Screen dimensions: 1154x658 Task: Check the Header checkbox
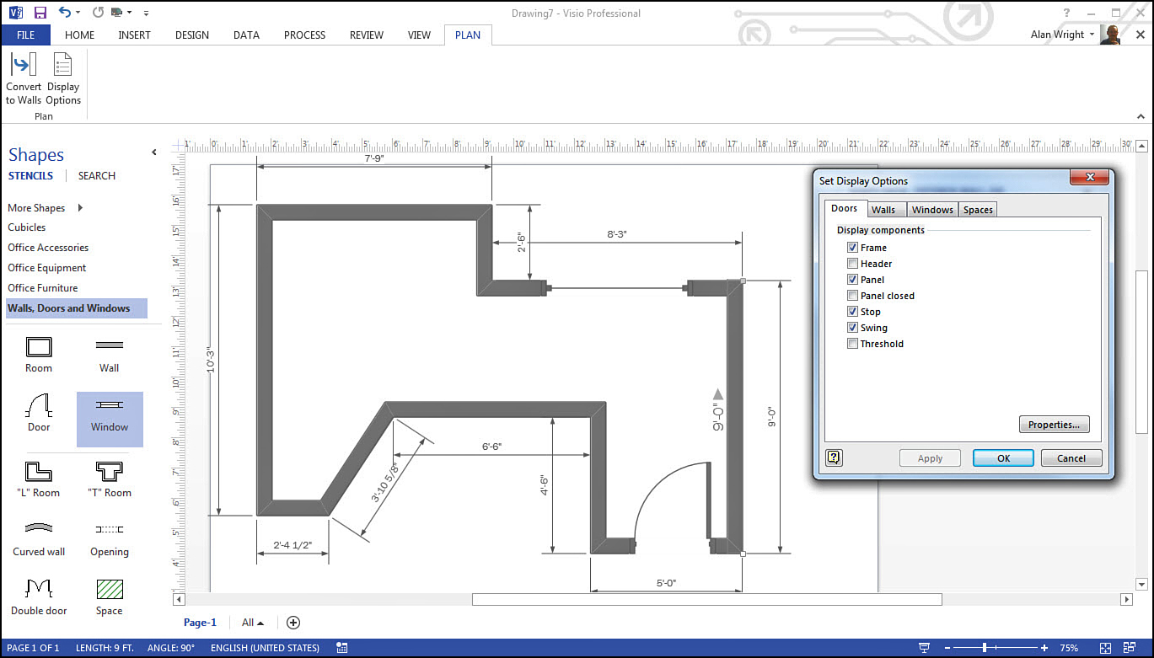tap(853, 264)
